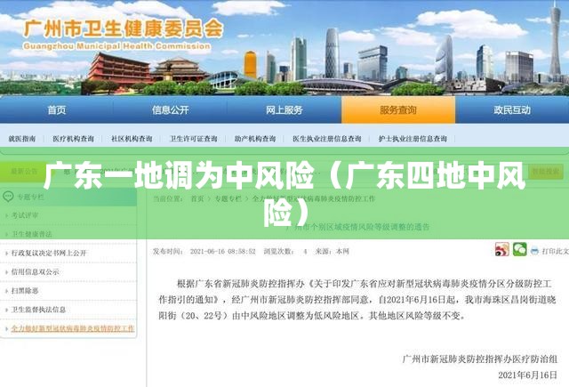Screen dimensions: 569x387
Task: Open 扫黑除恶 sidebar item
Action: (25, 291)
